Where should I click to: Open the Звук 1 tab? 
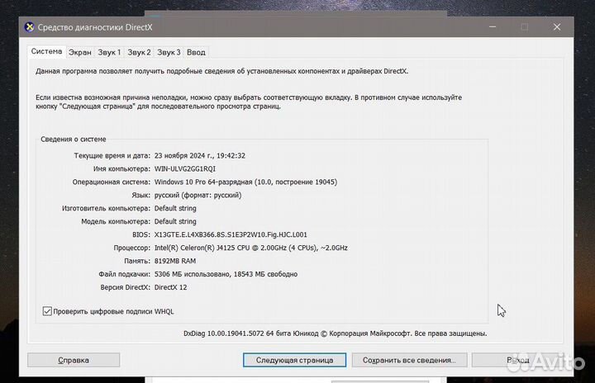[x=109, y=52]
